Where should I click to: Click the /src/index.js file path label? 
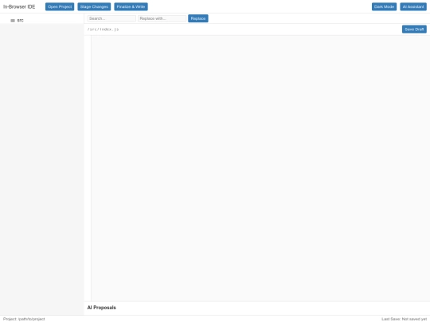coord(103,29)
